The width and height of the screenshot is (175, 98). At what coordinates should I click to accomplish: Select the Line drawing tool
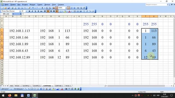[x=26, y=89]
